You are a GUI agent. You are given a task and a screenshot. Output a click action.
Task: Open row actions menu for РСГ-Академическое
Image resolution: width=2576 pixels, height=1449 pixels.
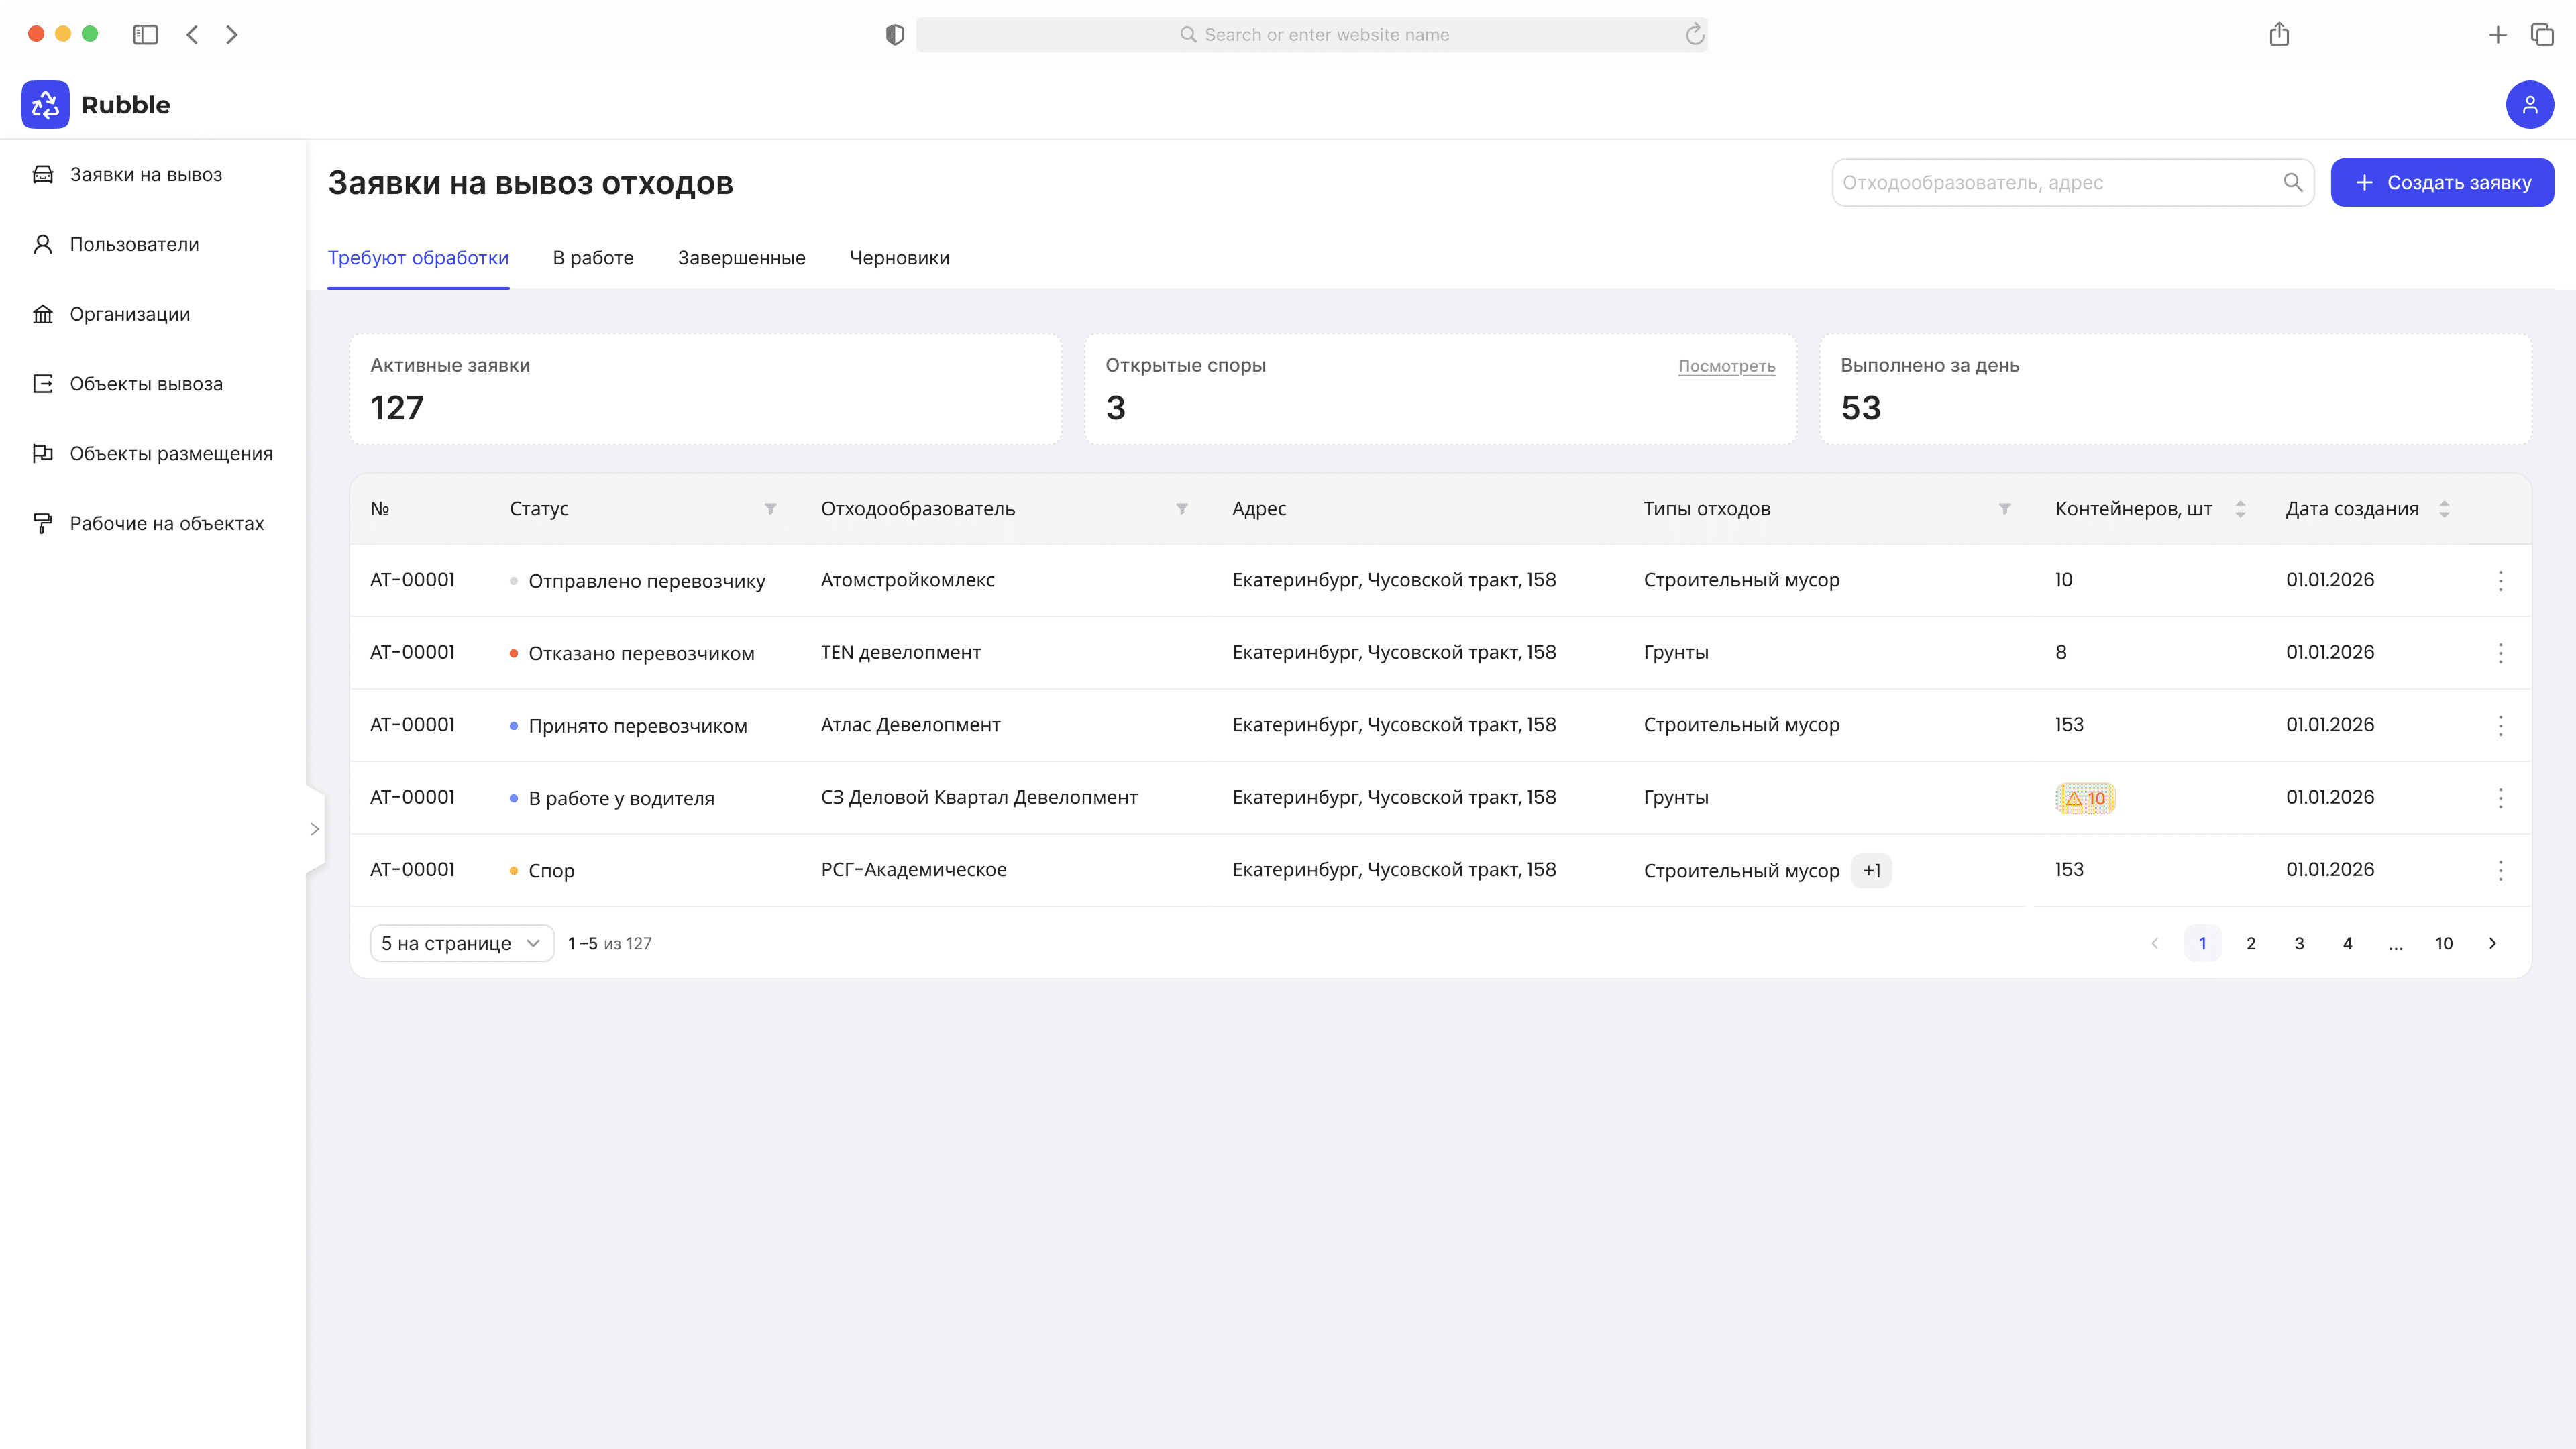click(x=2500, y=871)
